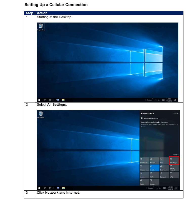The height and width of the screenshot is (204, 188).
Task: Open the Network quick action tile
Action: coord(154,160)
